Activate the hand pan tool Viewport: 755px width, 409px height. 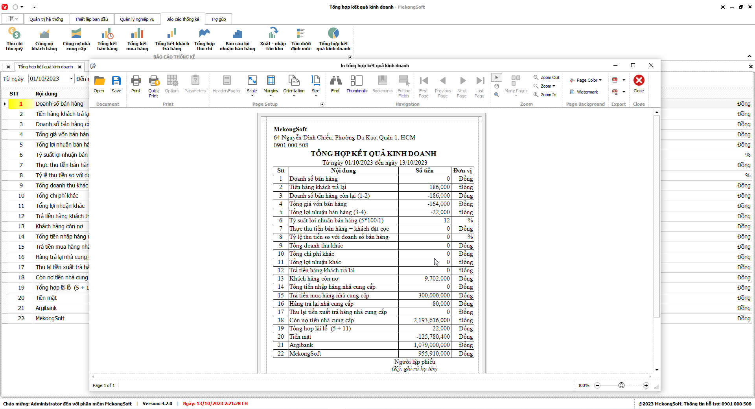497,86
